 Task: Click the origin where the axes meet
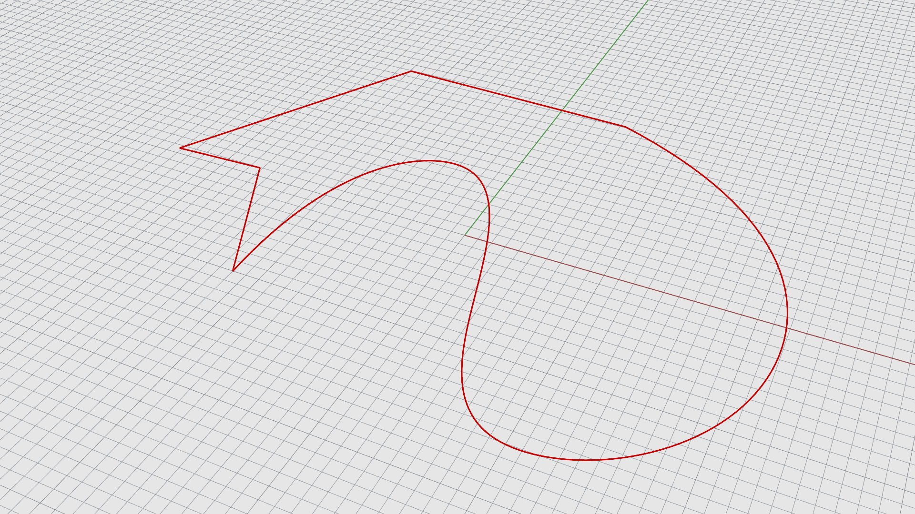click(x=465, y=235)
